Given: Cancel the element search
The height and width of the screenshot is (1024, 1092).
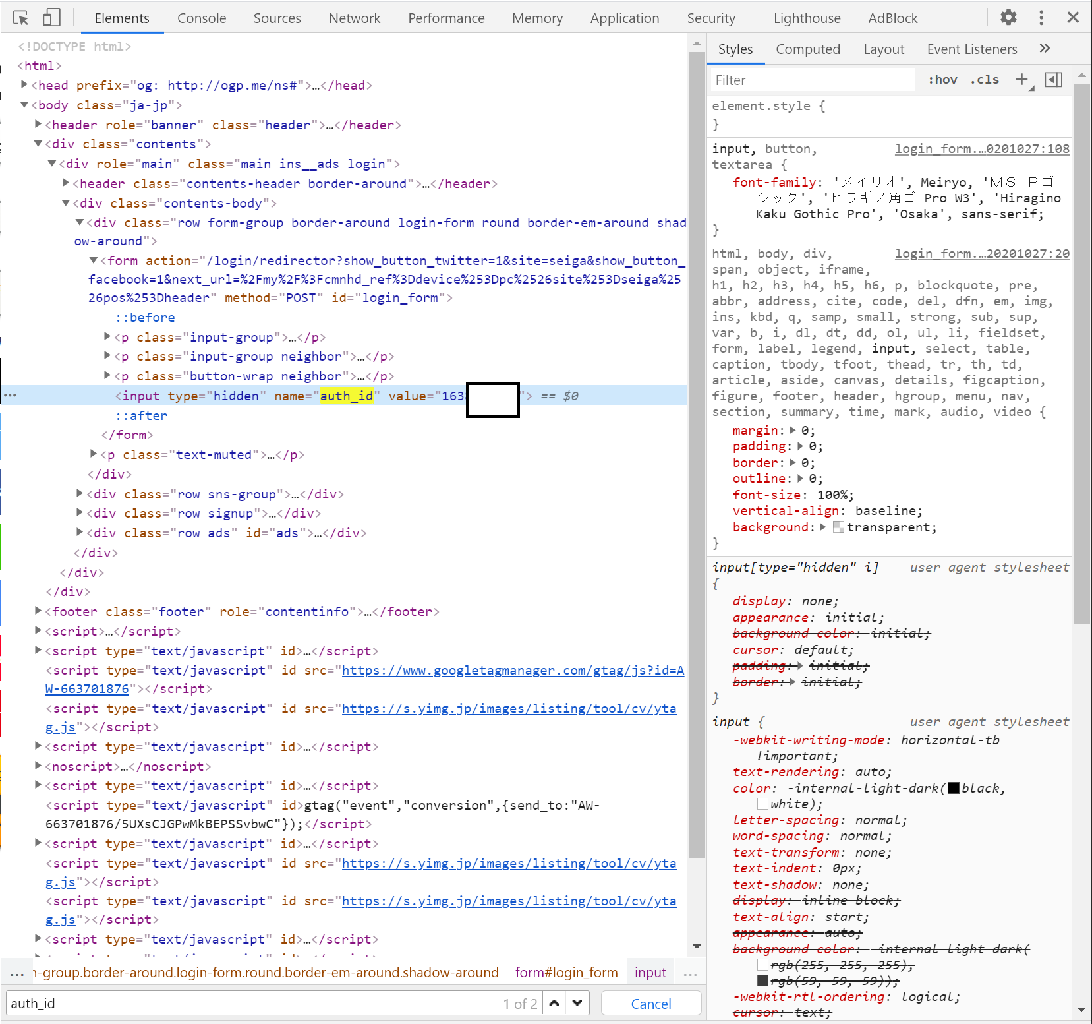Looking at the screenshot, I should [651, 1004].
